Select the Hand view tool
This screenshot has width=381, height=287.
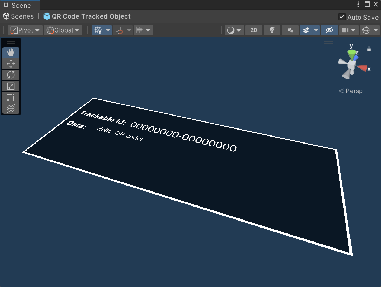[11, 52]
